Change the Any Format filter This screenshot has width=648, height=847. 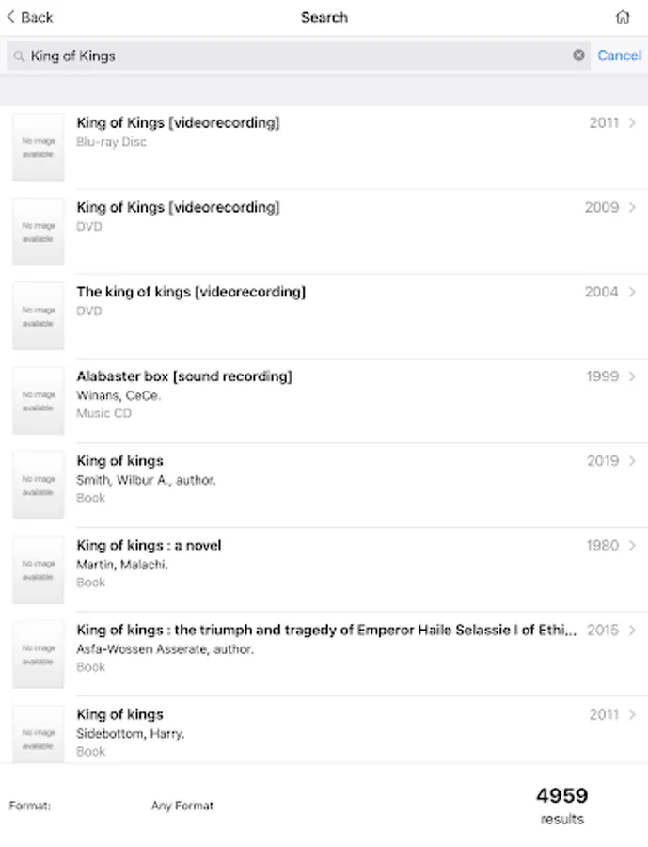182,806
